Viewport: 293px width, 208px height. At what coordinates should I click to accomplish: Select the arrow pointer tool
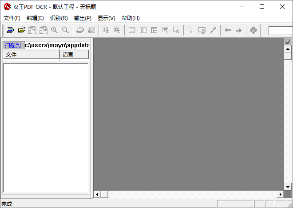tap(190, 30)
